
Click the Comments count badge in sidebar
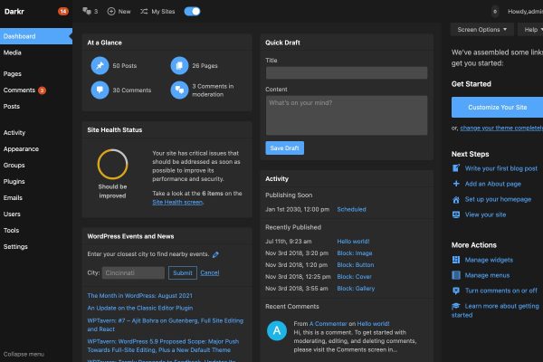click(42, 90)
